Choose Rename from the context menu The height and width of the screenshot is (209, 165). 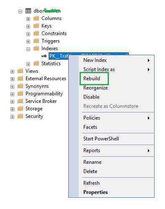(x=116, y=162)
